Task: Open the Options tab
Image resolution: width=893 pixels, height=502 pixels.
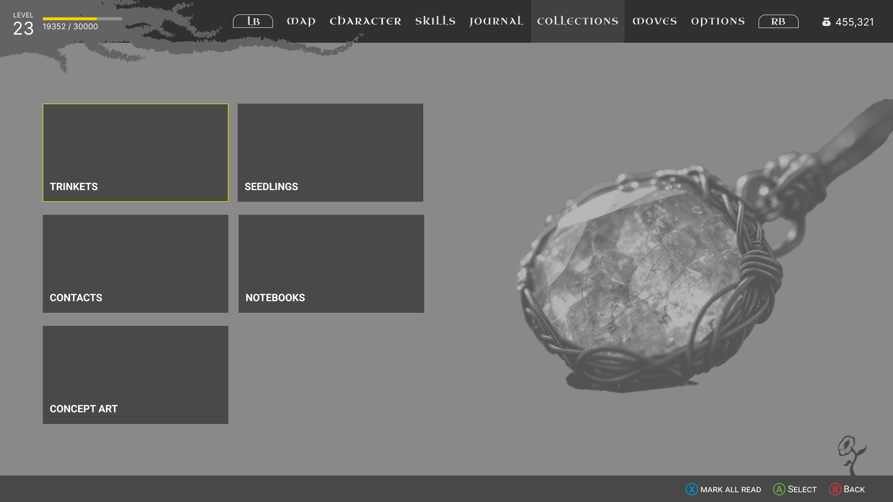Action: point(718,21)
